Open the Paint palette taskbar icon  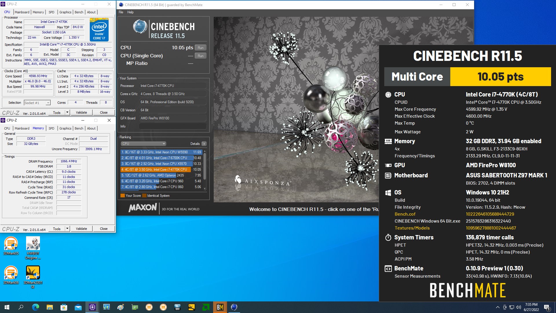click(x=120, y=307)
